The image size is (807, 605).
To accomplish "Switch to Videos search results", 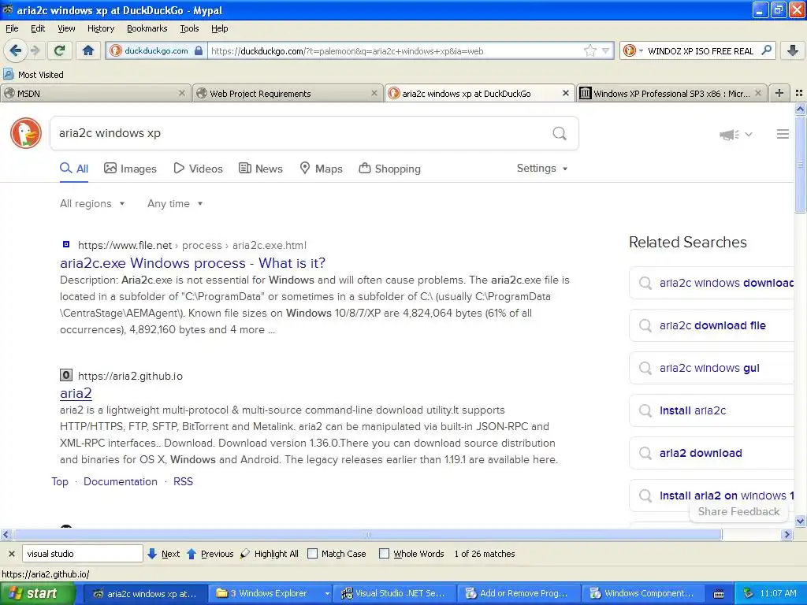I will pyautogui.click(x=198, y=169).
